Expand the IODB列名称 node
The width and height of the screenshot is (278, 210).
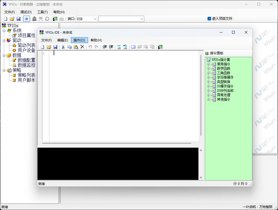pyautogui.click(x=209, y=91)
